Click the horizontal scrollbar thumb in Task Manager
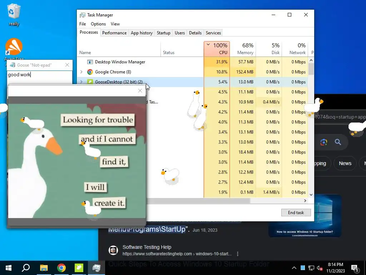 pyautogui.click(x=198, y=201)
